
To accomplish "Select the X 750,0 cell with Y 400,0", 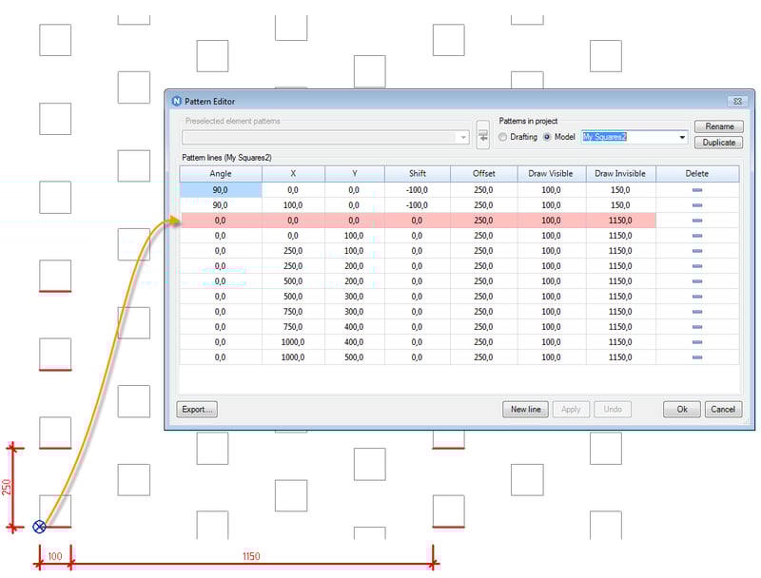I will point(293,327).
